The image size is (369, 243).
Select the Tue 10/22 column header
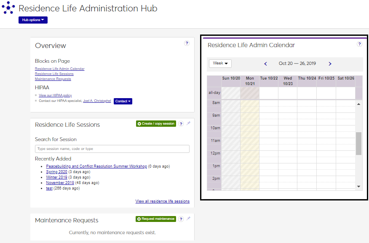click(x=269, y=78)
